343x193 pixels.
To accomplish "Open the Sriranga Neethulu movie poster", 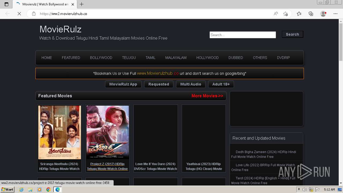I will 59,132.
